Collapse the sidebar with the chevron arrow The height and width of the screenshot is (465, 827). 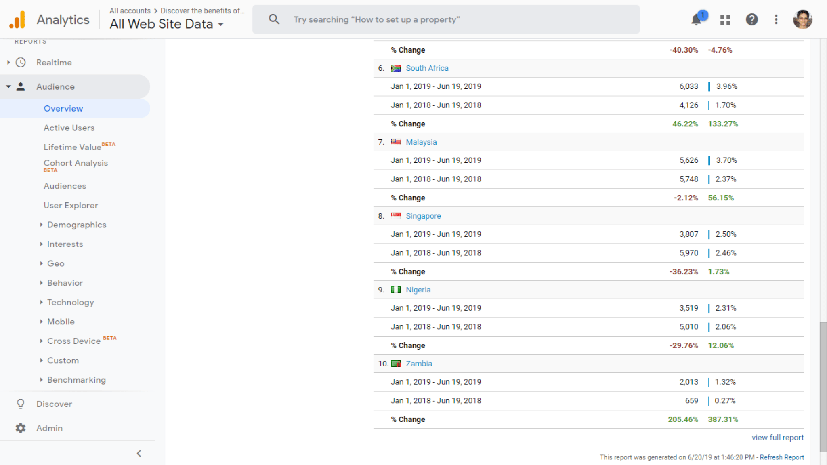tap(139, 453)
